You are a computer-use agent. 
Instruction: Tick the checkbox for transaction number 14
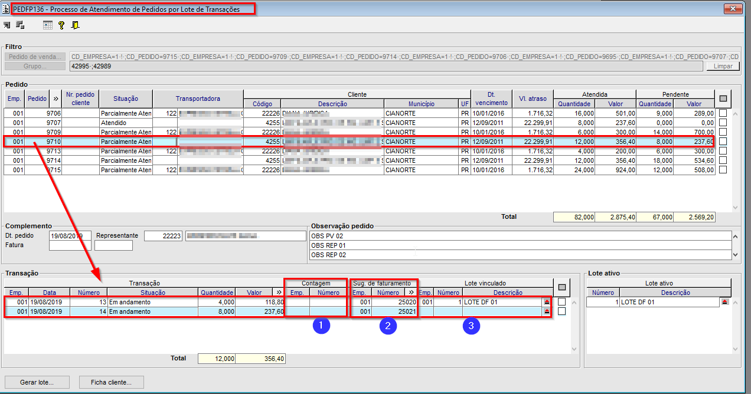(561, 311)
